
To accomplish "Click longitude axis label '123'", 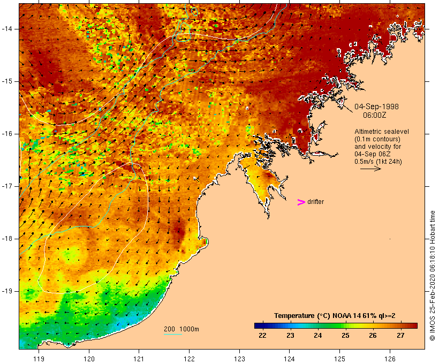I will click(239, 359).
